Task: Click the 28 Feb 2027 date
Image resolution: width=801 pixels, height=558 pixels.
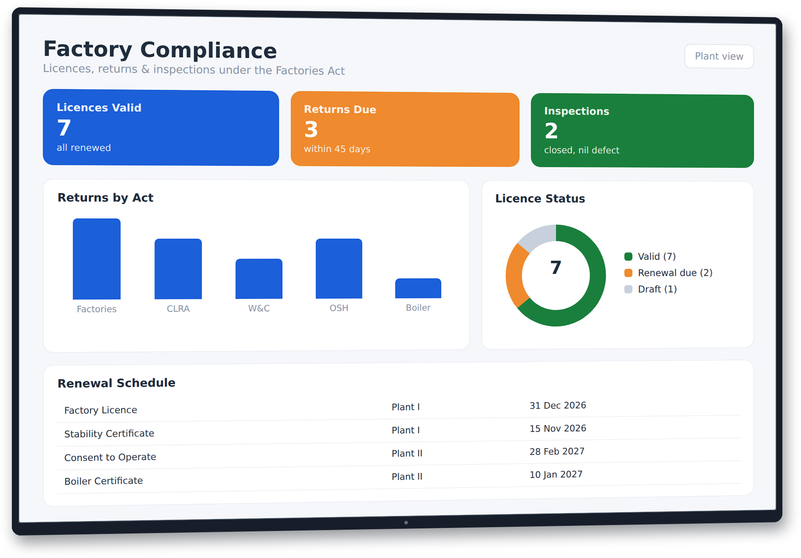Action: 557,451
